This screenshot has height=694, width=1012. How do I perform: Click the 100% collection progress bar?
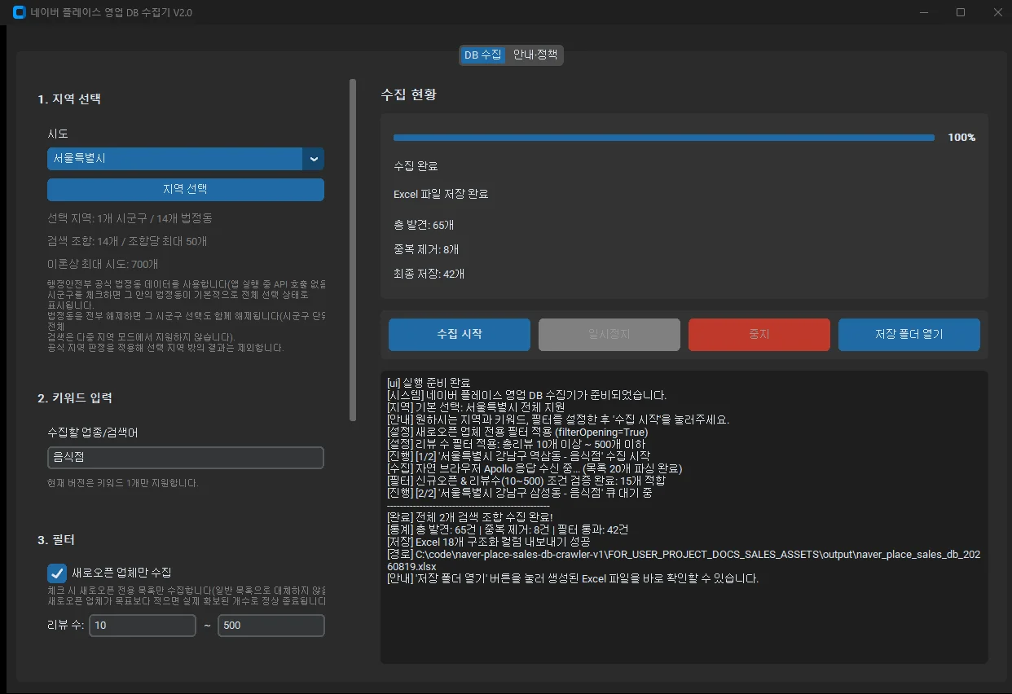click(x=664, y=138)
